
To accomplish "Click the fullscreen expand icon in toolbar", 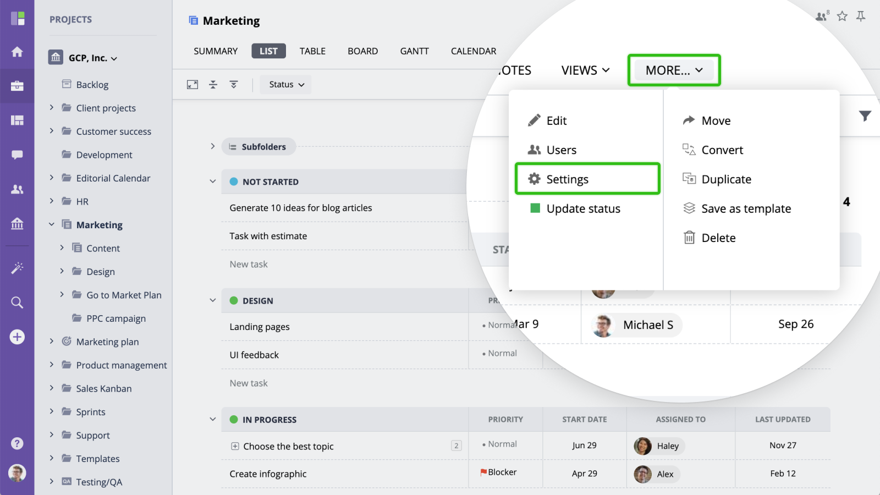I will pos(193,85).
